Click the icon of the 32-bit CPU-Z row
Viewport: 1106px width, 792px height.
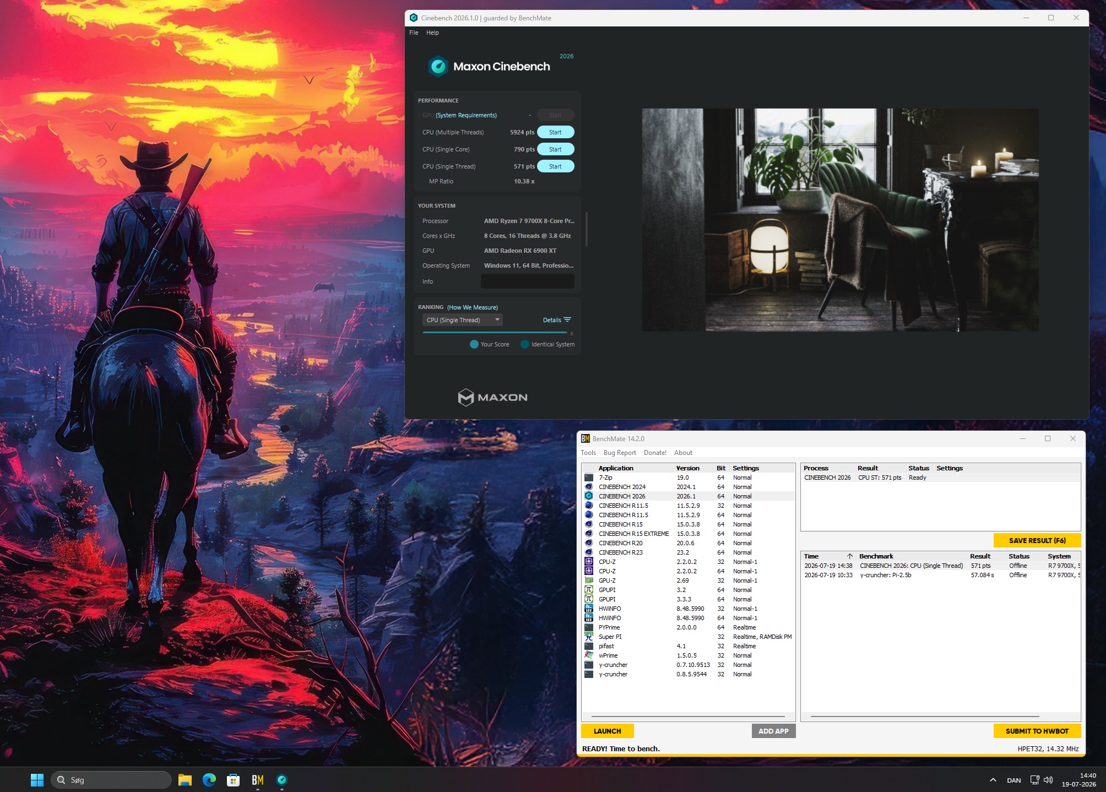pyautogui.click(x=589, y=562)
